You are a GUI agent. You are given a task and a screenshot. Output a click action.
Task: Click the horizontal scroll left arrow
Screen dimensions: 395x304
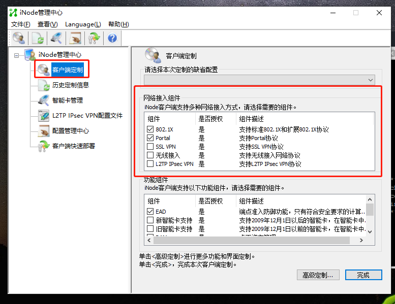pyautogui.click(x=149, y=241)
